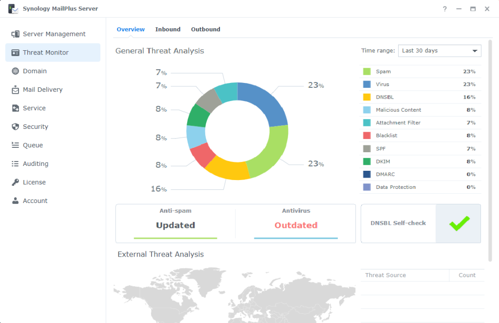Click the Service icon in sidebar

click(x=15, y=108)
